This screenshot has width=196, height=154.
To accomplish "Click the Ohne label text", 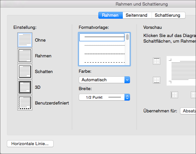I will click(40, 40).
